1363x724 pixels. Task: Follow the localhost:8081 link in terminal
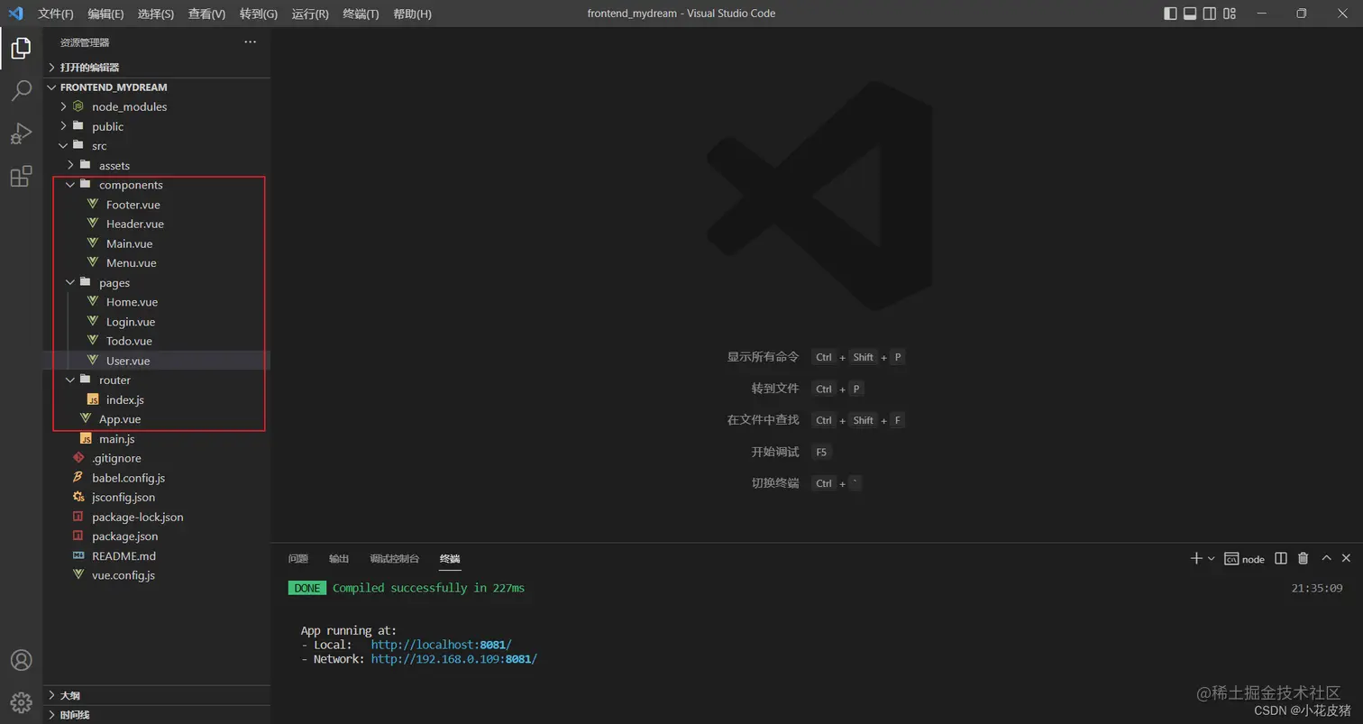pyautogui.click(x=441, y=645)
